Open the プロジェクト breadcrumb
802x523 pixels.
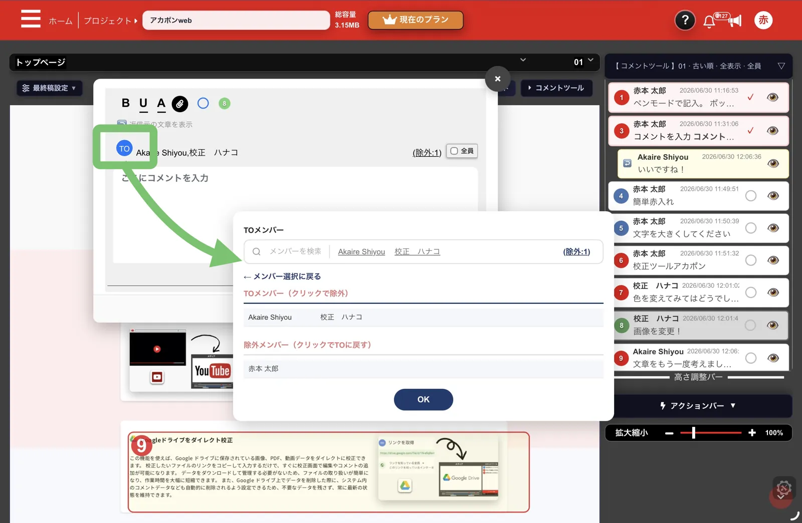click(111, 21)
